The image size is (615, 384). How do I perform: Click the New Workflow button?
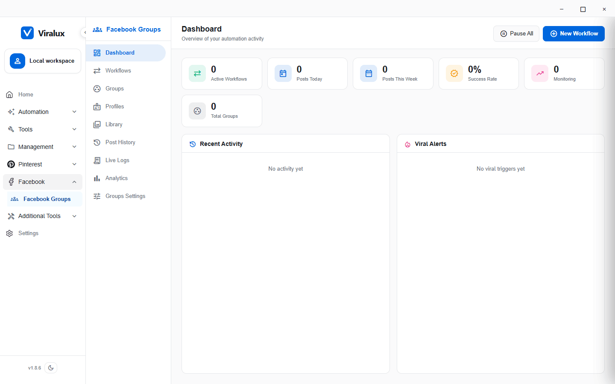[574, 34]
